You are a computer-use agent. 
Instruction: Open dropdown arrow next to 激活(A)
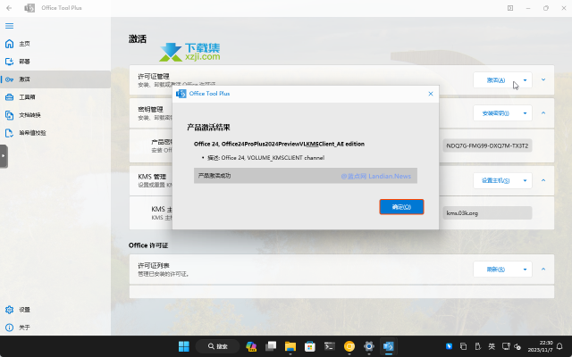525,80
